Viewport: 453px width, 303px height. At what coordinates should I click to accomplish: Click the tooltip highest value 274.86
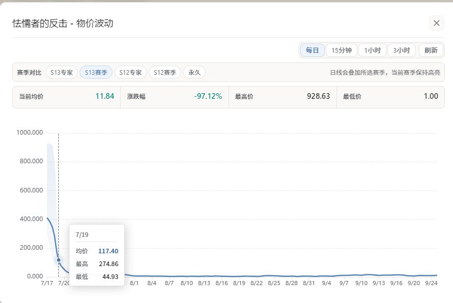(x=108, y=264)
